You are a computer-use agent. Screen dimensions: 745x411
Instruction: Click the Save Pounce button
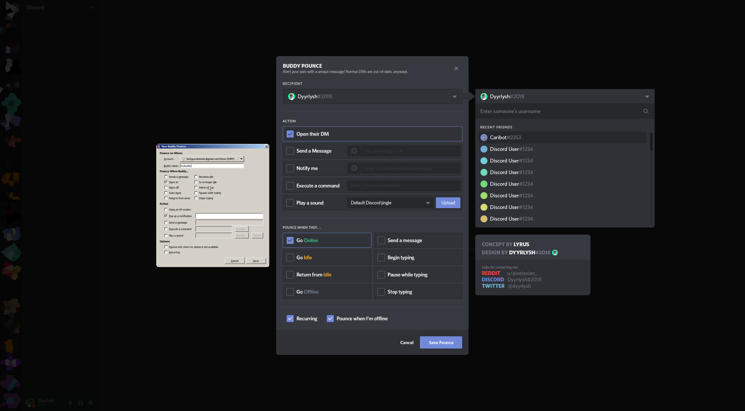click(x=441, y=342)
